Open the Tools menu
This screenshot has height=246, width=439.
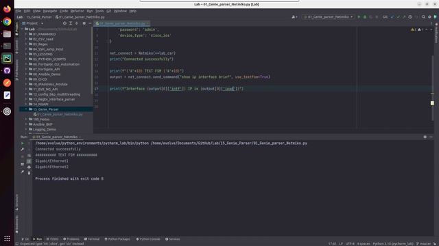coord(99,11)
